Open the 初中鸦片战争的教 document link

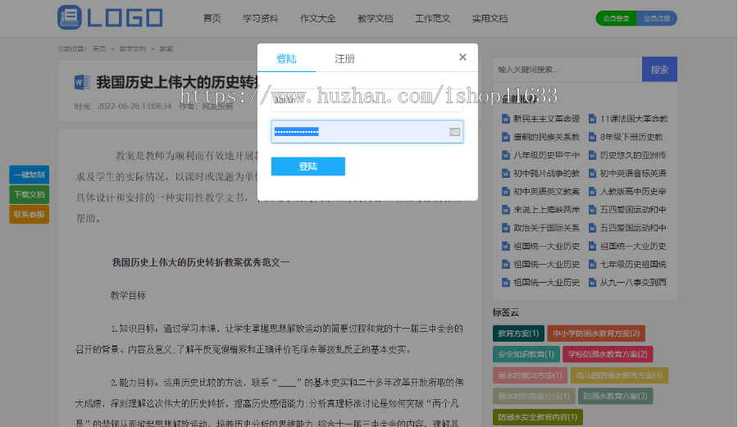(x=546, y=173)
